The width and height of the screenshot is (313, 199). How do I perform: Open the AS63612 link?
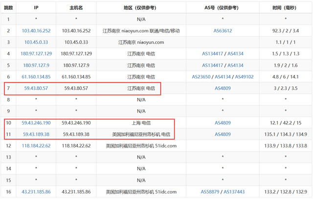[x=223, y=31]
